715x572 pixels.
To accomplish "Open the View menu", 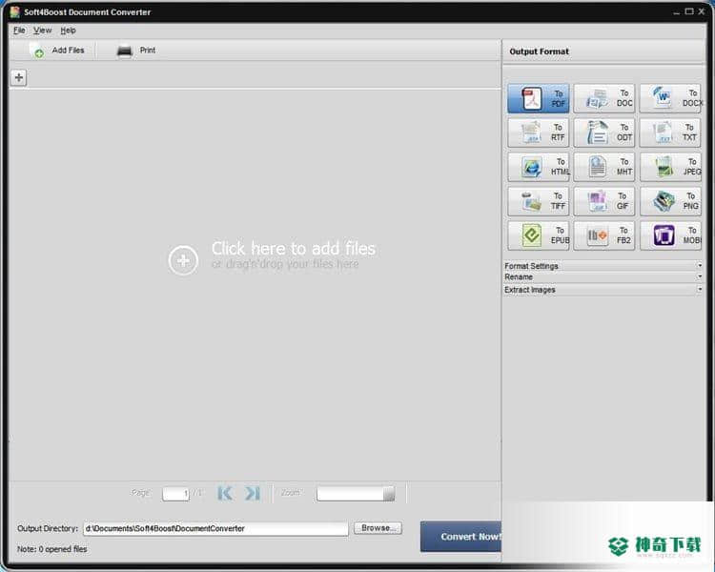I will click(42, 31).
